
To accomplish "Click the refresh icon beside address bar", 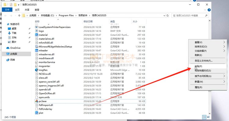I will 168,16.
